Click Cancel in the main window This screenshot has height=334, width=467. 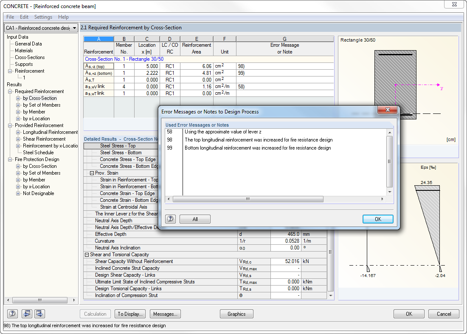click(444, 314)
